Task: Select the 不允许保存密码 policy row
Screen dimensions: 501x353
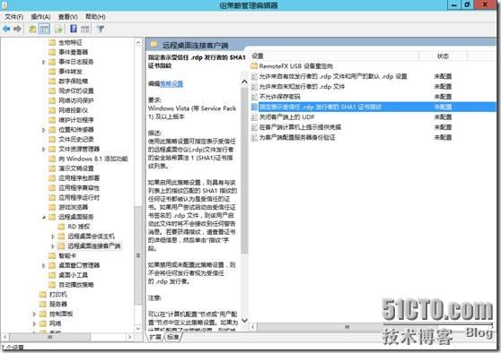Action: tap(373, 97)
